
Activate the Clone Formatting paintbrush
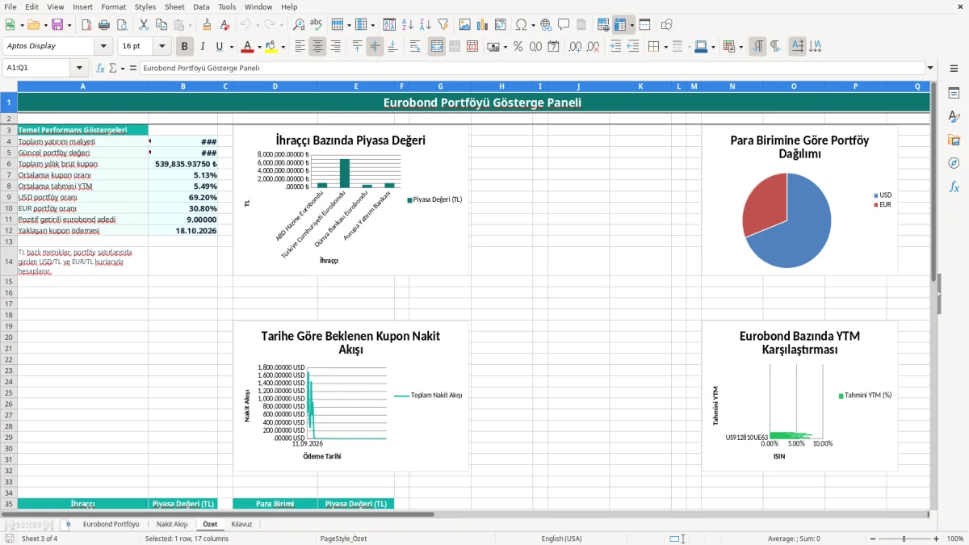pos(208,25)
